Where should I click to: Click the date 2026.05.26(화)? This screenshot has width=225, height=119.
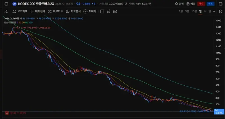pyautogui.click(x=12, y=18)
